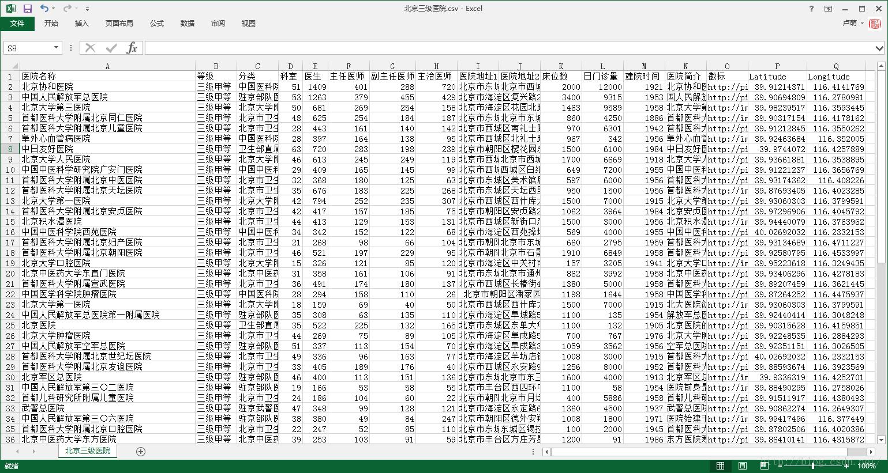Select row 20 header

pyautogui.click(x=10, y=273)
